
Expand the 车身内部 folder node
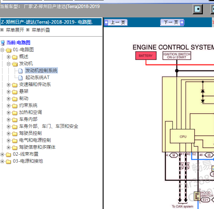pyautogui.click(x=8, y=119)
